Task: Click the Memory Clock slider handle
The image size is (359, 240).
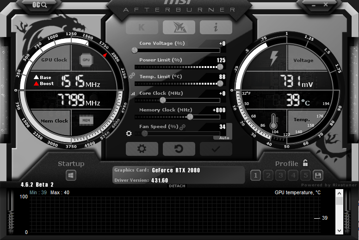Action: tap(190, 117)
